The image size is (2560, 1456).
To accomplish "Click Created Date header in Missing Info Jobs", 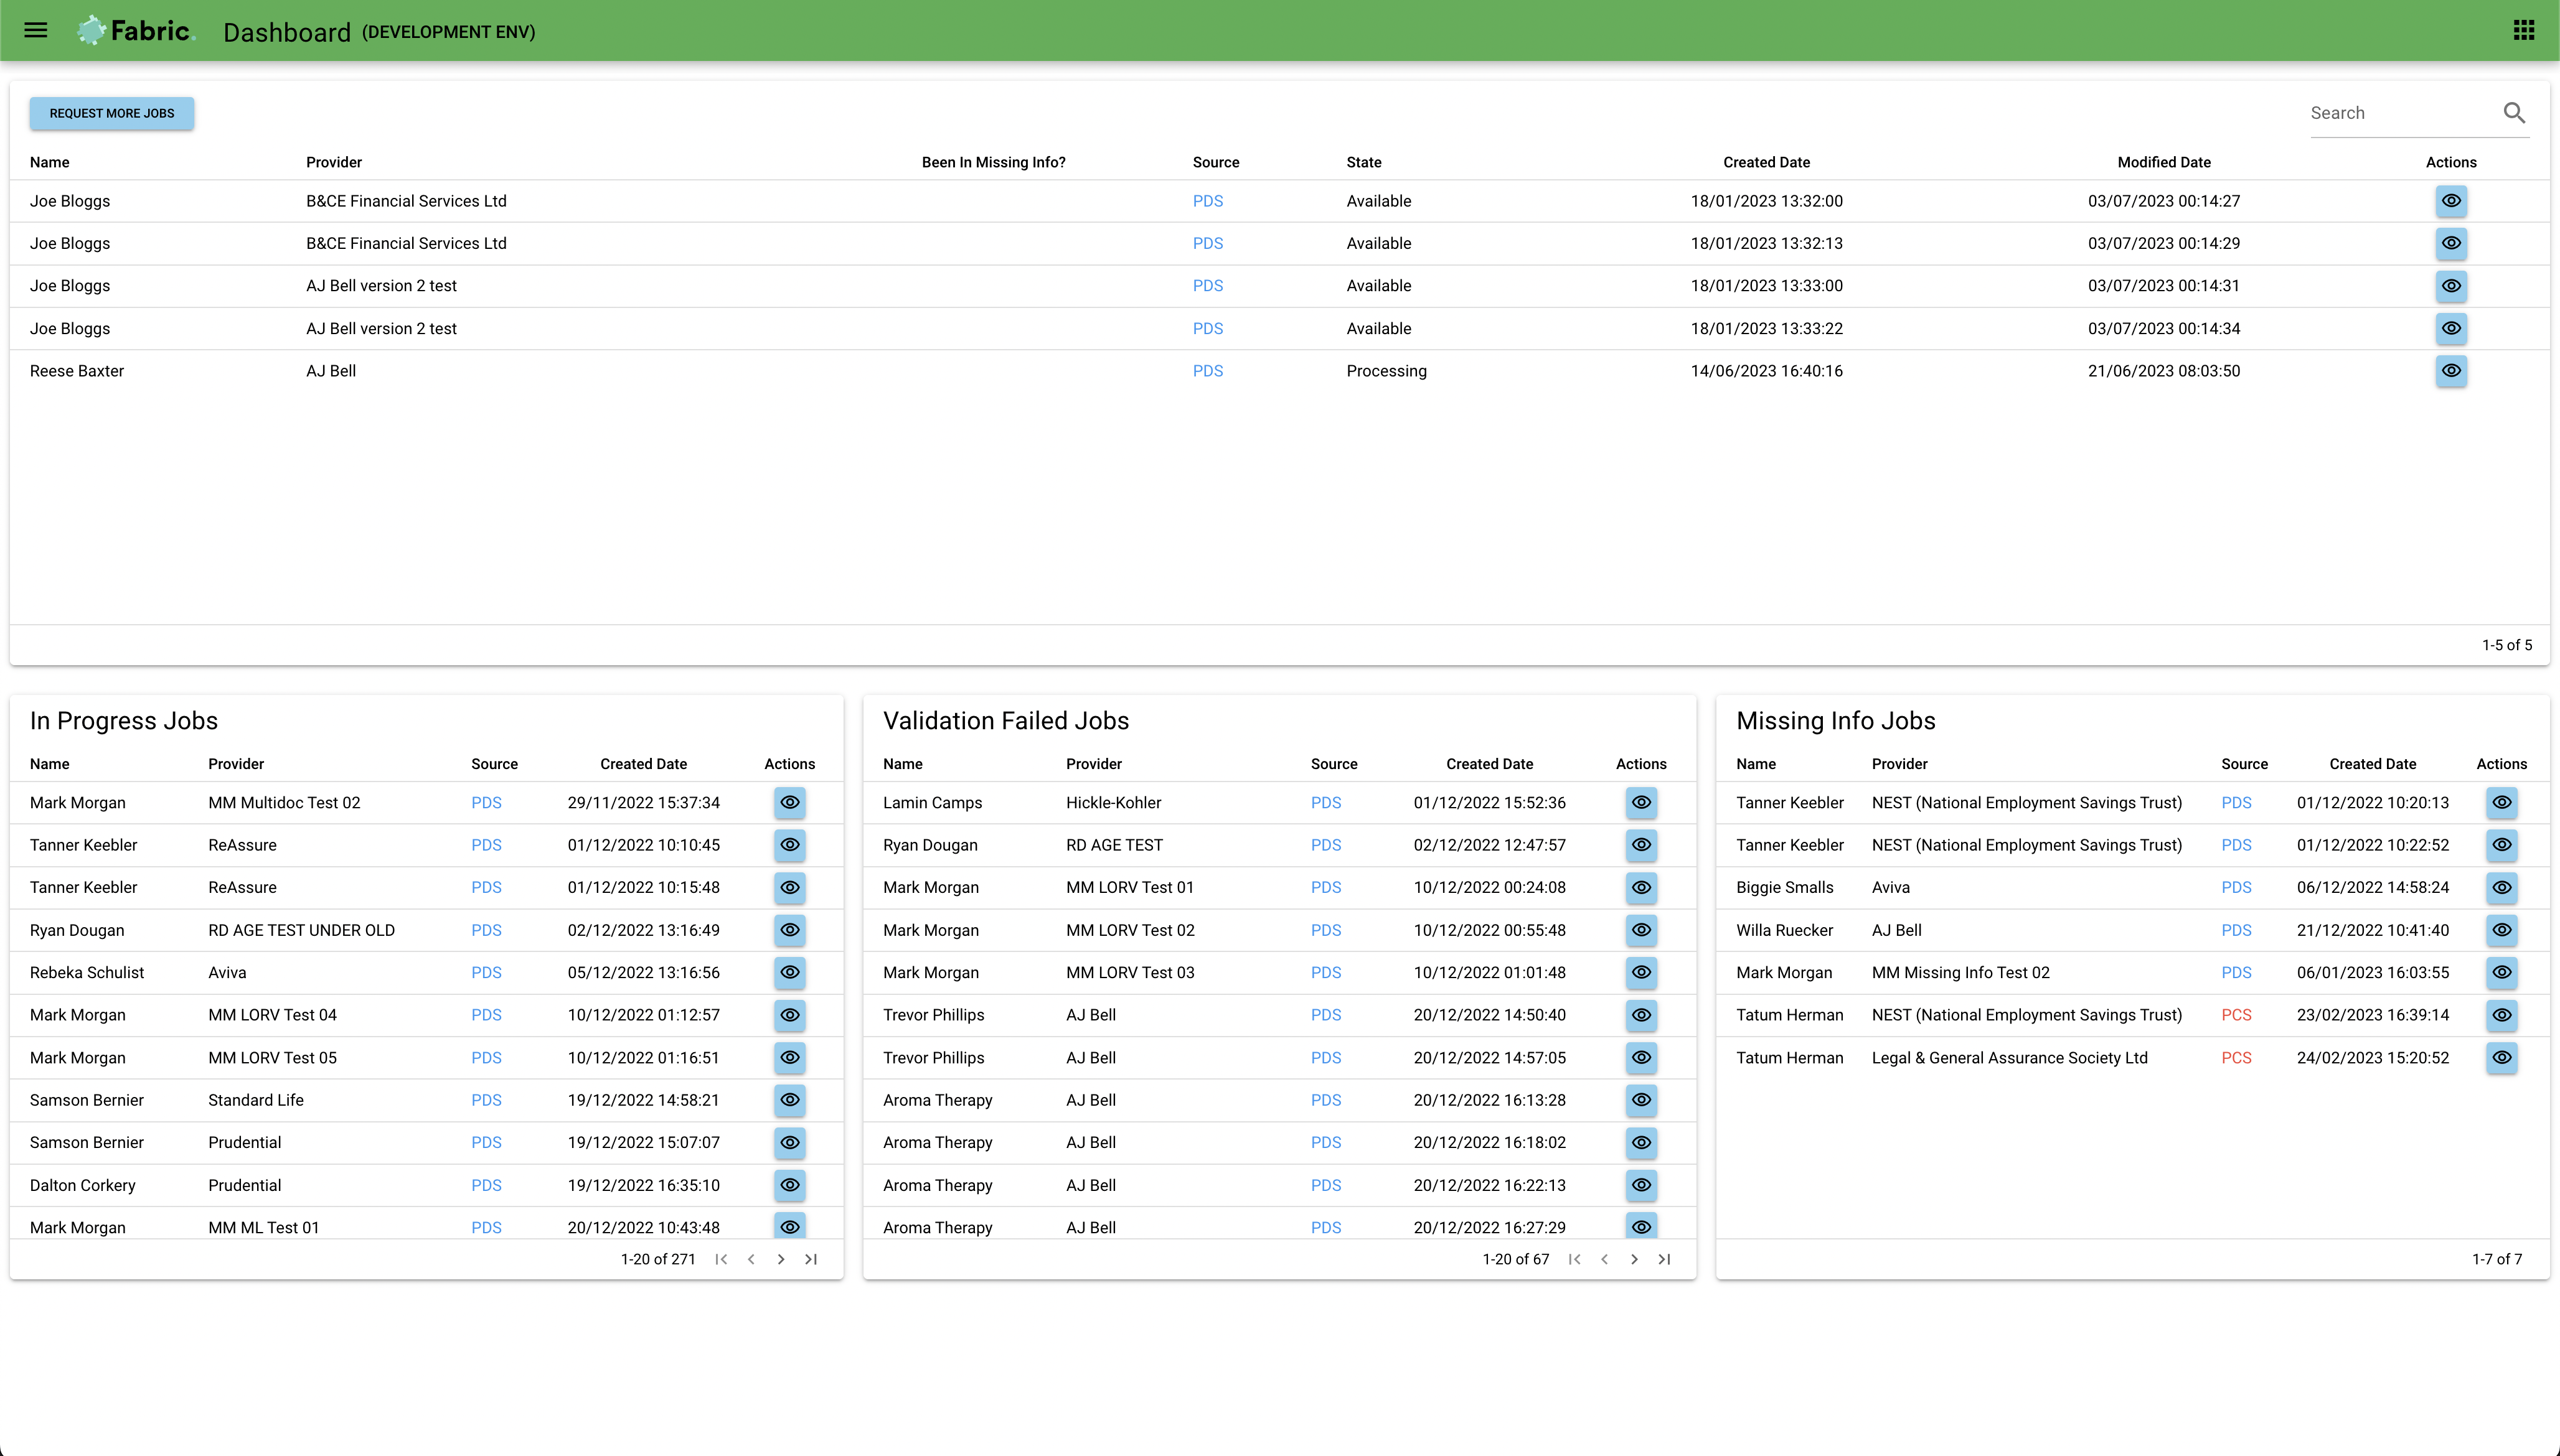I will click(2372, 764).
